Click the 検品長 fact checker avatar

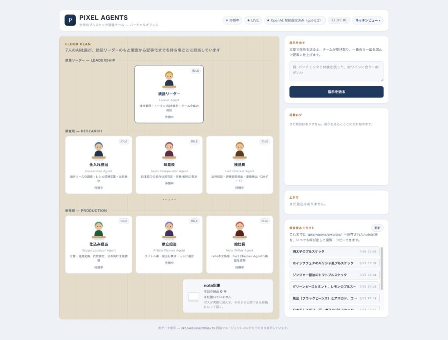tap(239, 150)
